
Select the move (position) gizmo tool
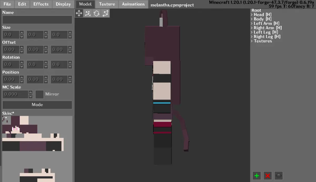[x=79, y=13]
